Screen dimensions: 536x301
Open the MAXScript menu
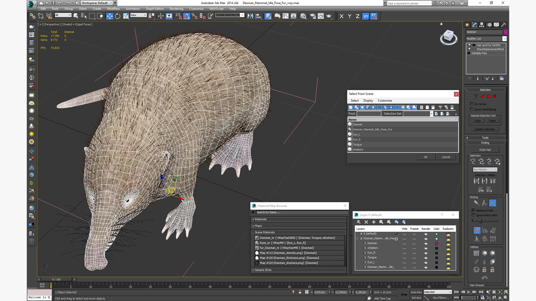pos(216,9)
